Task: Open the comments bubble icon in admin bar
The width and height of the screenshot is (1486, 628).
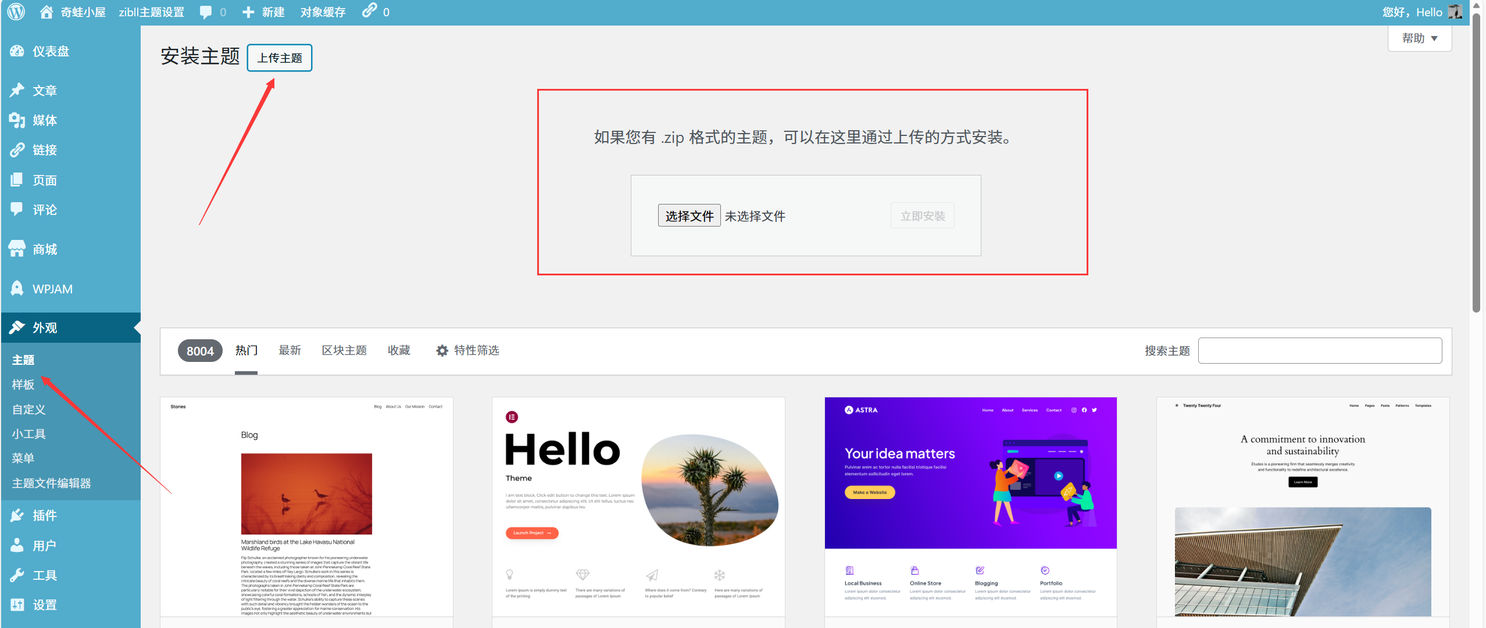Action: click(206, 12)
